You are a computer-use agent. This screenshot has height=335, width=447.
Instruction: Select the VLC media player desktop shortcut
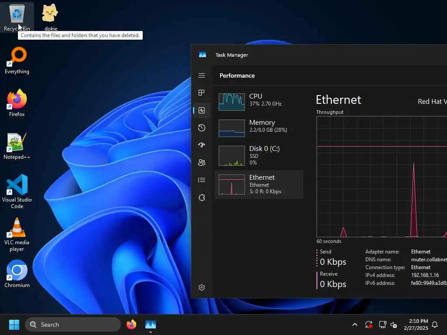point(17,234)
